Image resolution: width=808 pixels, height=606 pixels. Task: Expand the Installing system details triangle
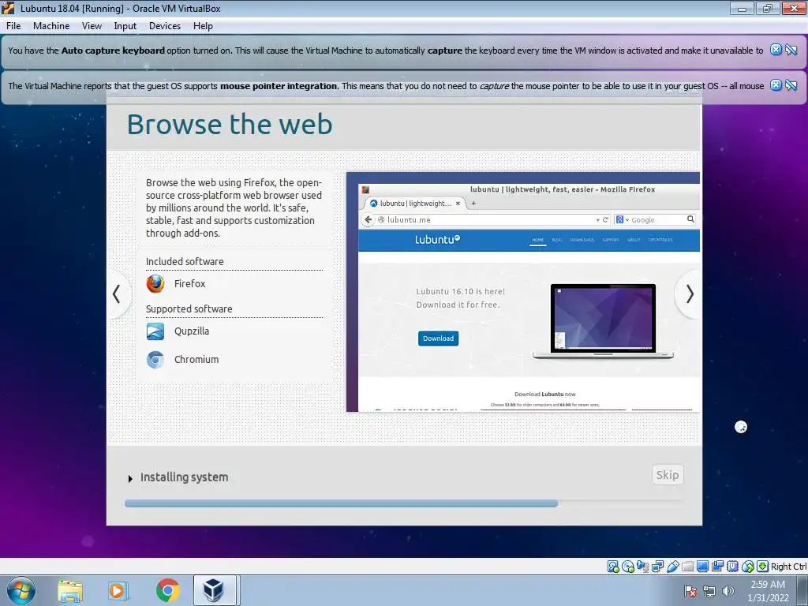[130, 479]
